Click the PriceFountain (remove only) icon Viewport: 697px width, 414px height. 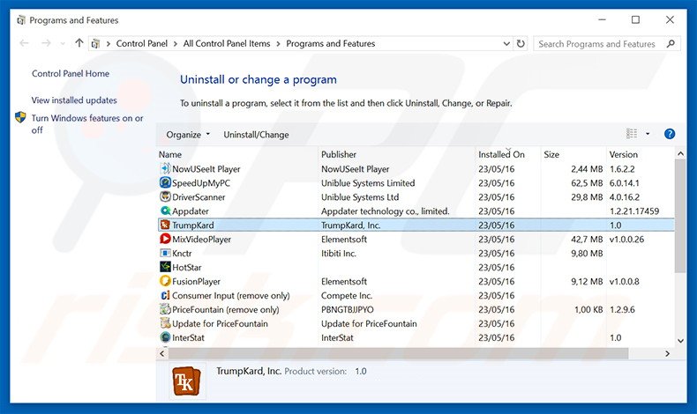pyautogui.click(x=165, y=309)
